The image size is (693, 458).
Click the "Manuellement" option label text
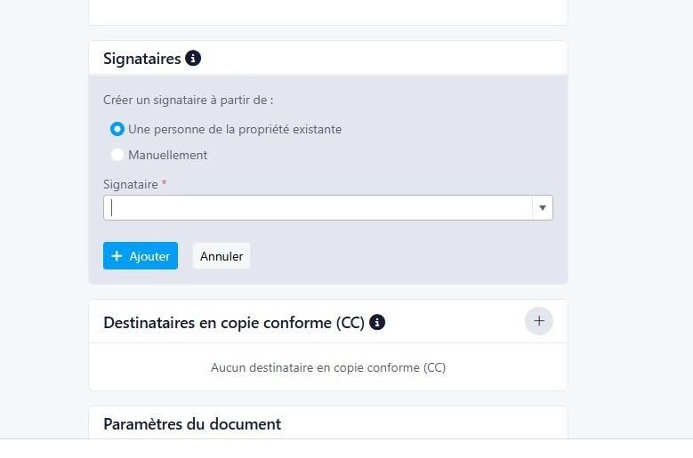(167, 155)
